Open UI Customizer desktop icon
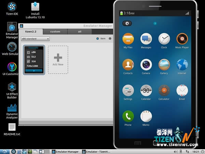The height and width of the screenshot is (154, 205). coord(11,69)
